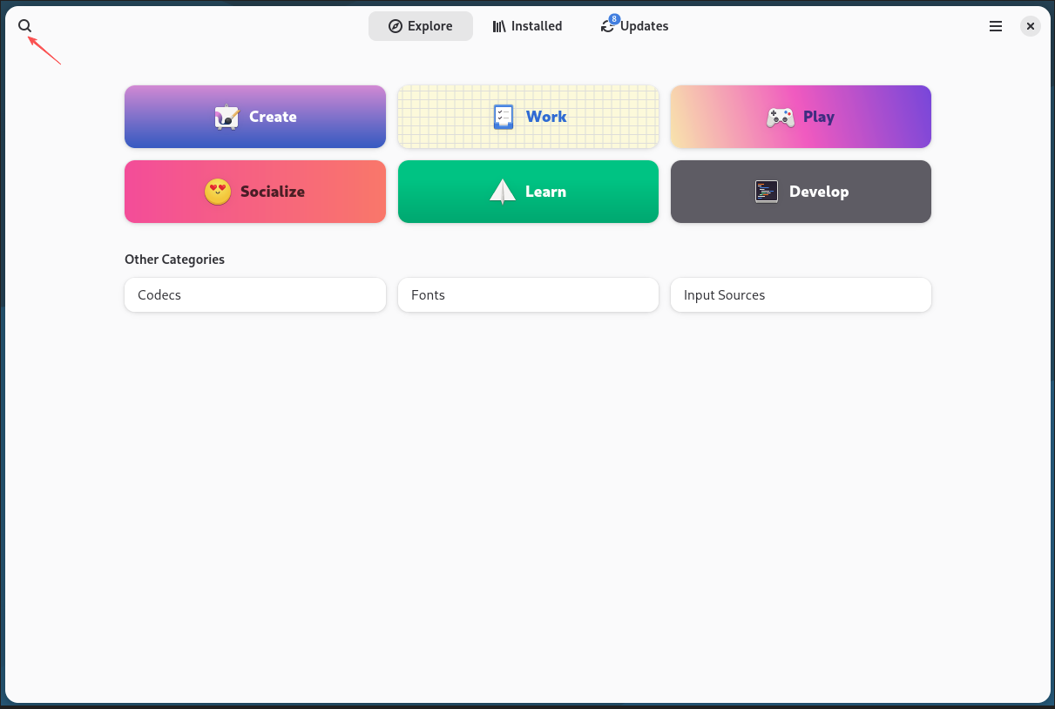Click the compass icon on Explore
This screenshot has width=1055, height=709.
point(396,26)
